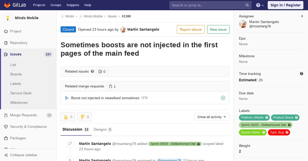Open Repository in the sidebar
This screenshot has width=308, height=161.
(x=18, y=43)
